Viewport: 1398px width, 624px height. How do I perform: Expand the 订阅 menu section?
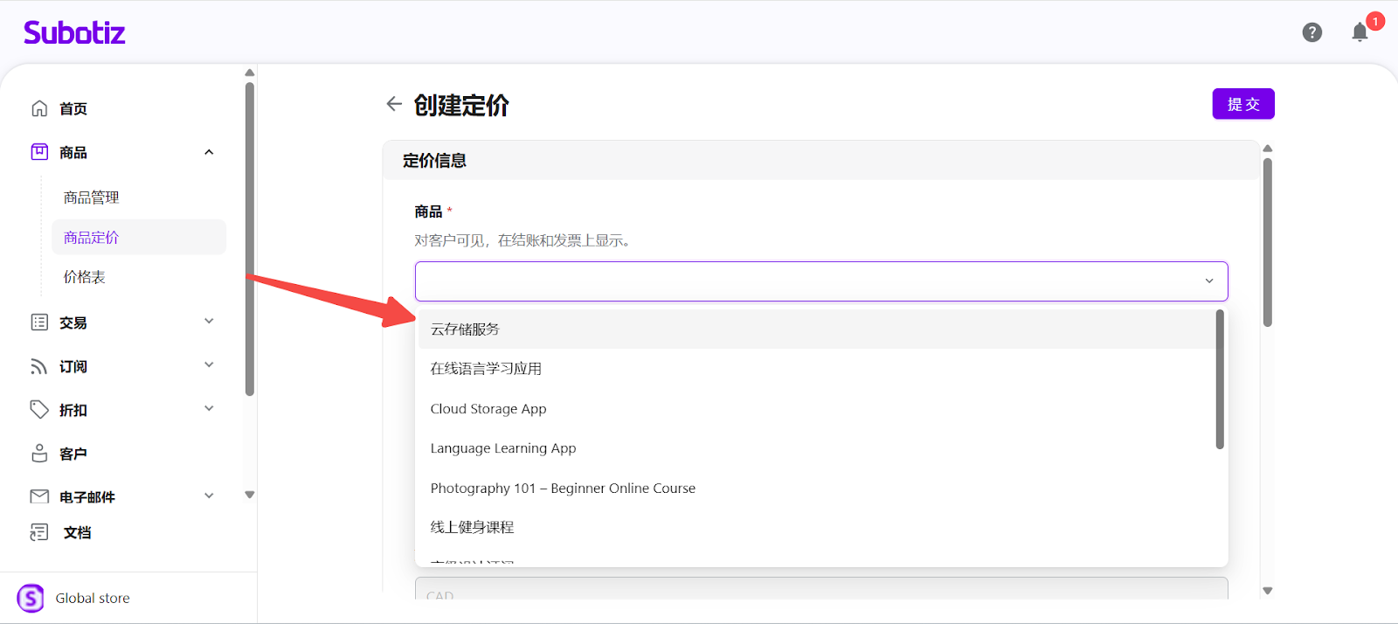209,365
